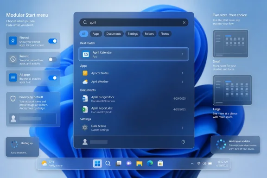Switch to the Documents filter tab
The width and height of the screenshot is (267, 178).
point(114,34)
